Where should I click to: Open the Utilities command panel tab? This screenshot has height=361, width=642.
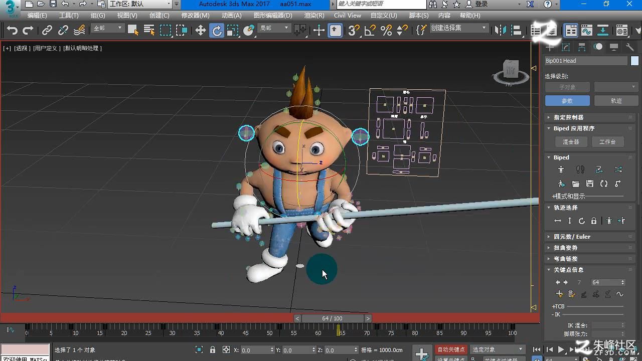(630, 47)
